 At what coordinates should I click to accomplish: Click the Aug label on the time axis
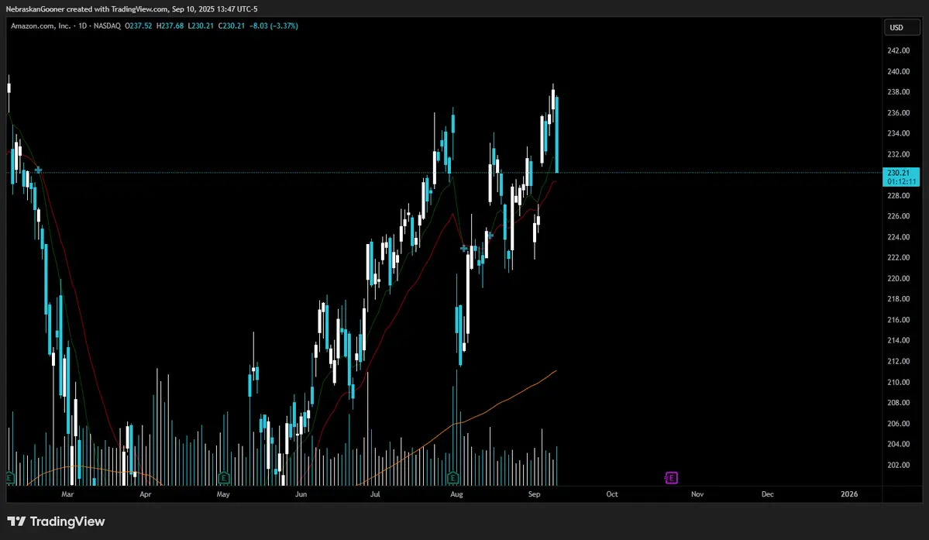(x=456, y=494)
